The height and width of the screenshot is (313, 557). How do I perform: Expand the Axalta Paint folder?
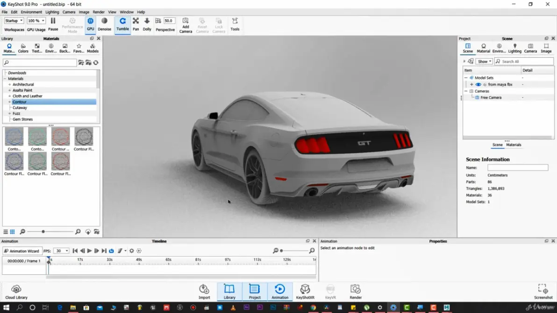[x=10, y=90]
